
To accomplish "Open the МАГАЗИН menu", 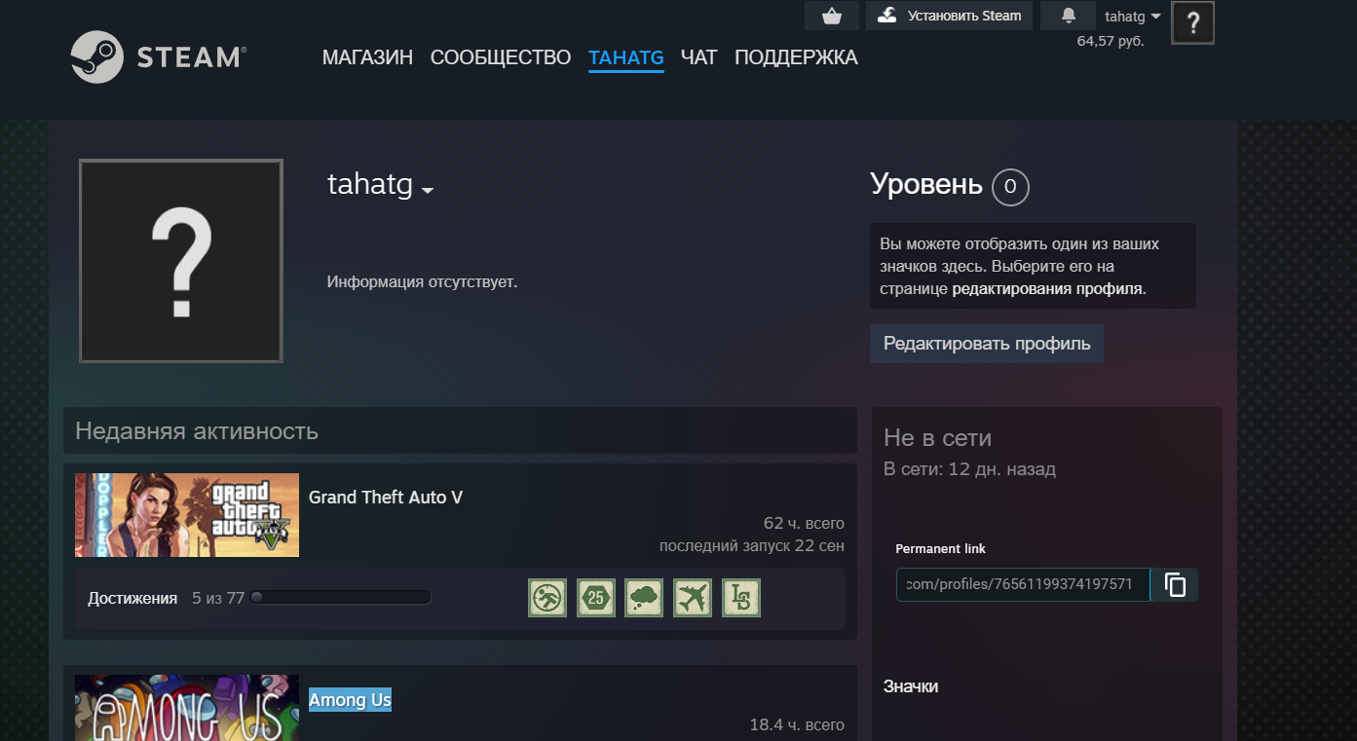I will tap(367, 57).
